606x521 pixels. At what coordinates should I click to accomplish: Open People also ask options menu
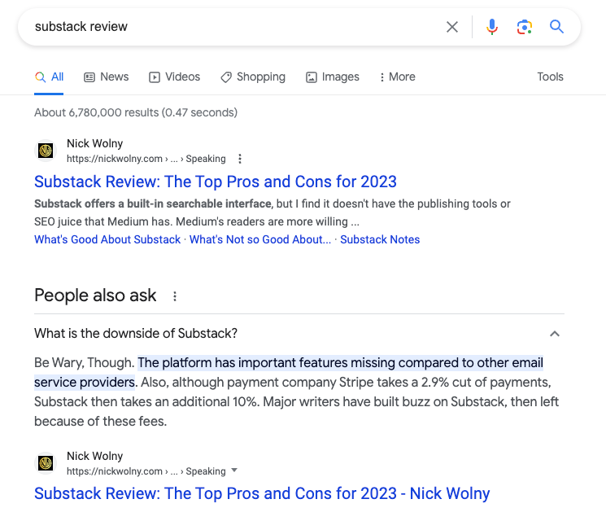click(x=175, y=296)
